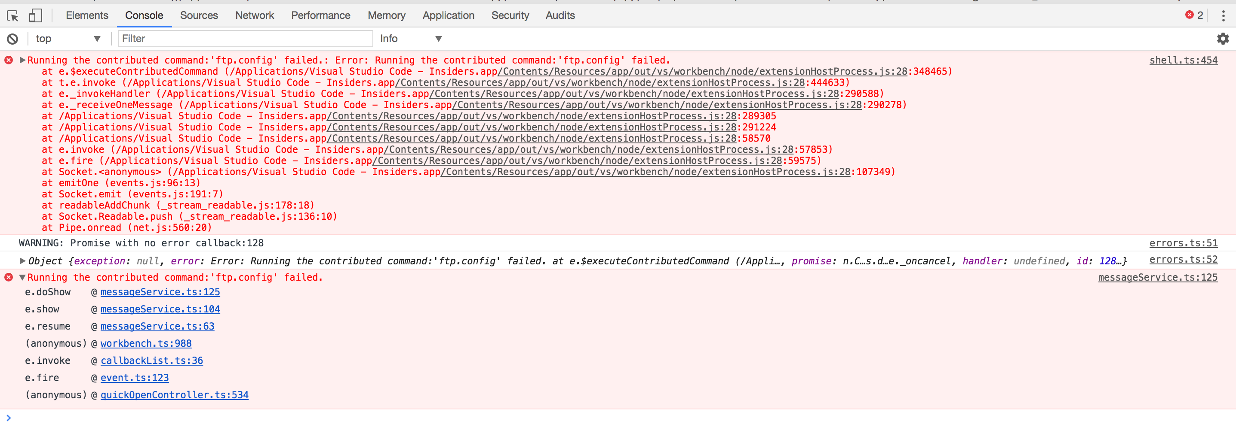
Task: Switch to the Sources tab
Action: click(x=199, y=15)
